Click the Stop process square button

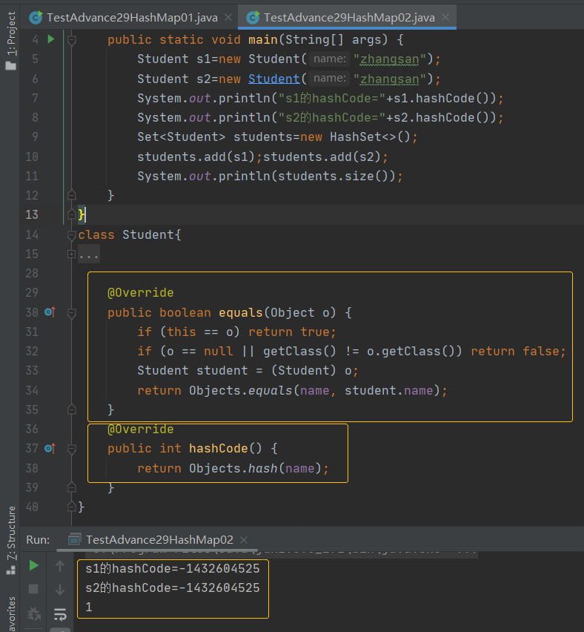pyautogui.click(x=34, y=589)
